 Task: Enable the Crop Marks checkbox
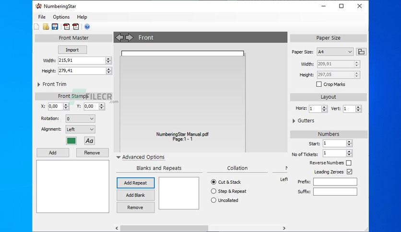(x=319, y=84)
